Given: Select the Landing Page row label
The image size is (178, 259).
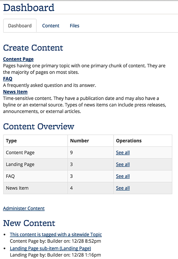Looking at the screenshot, I should [x=20, y=164].
